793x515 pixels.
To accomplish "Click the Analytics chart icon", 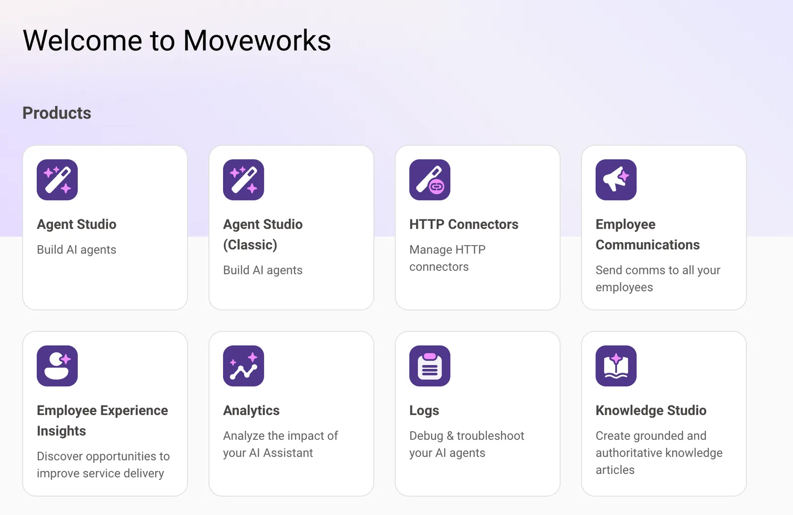I will coord(243,366).
